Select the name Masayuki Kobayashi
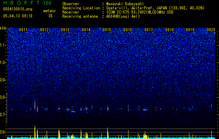 click(x=125, y=4)
